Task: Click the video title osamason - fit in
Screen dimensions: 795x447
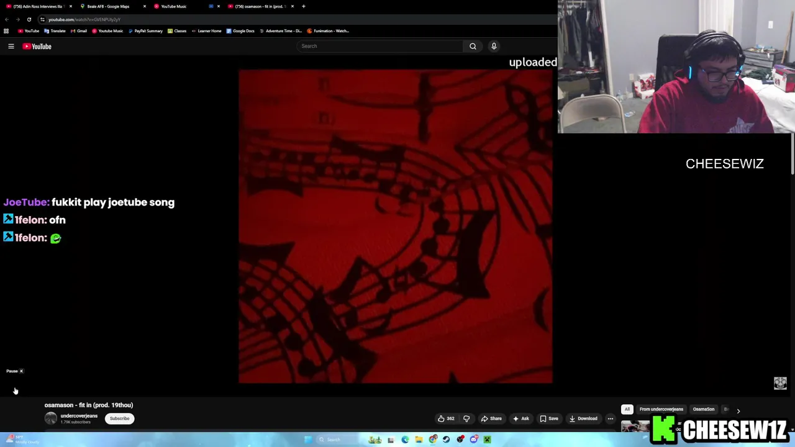Action: click(x=89, y=405)
